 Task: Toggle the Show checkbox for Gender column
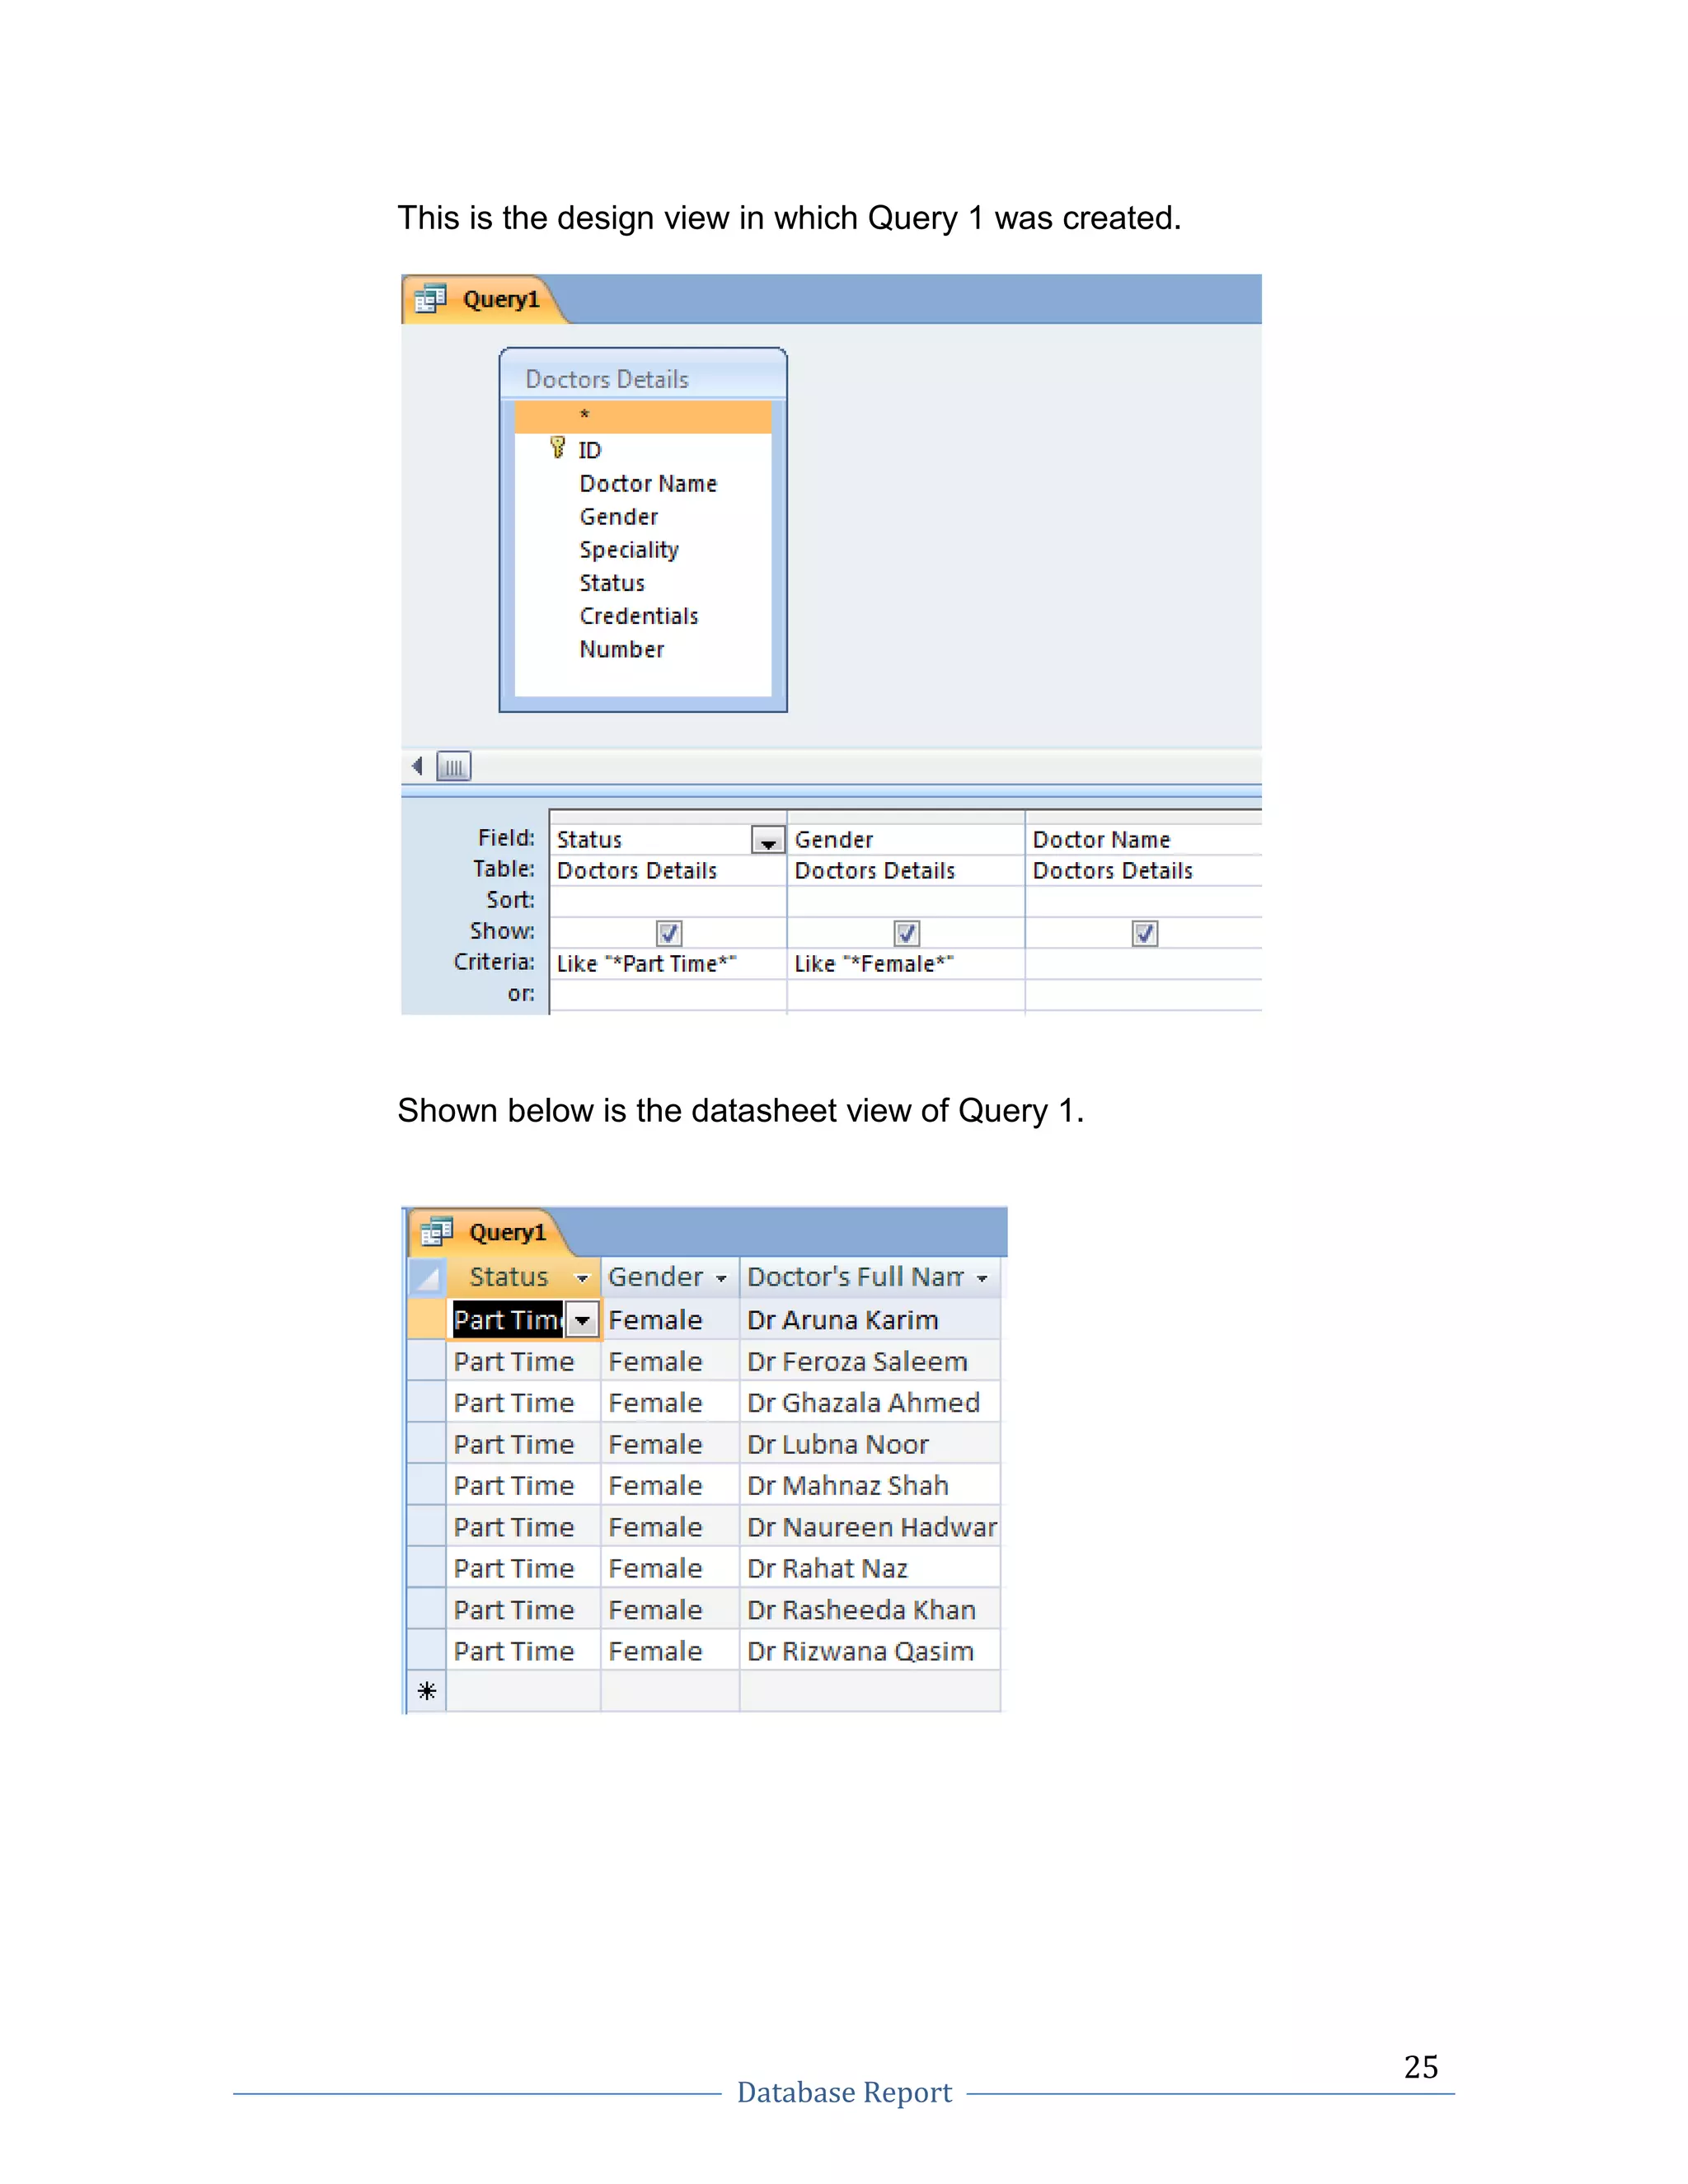click(x=907, y=933)
